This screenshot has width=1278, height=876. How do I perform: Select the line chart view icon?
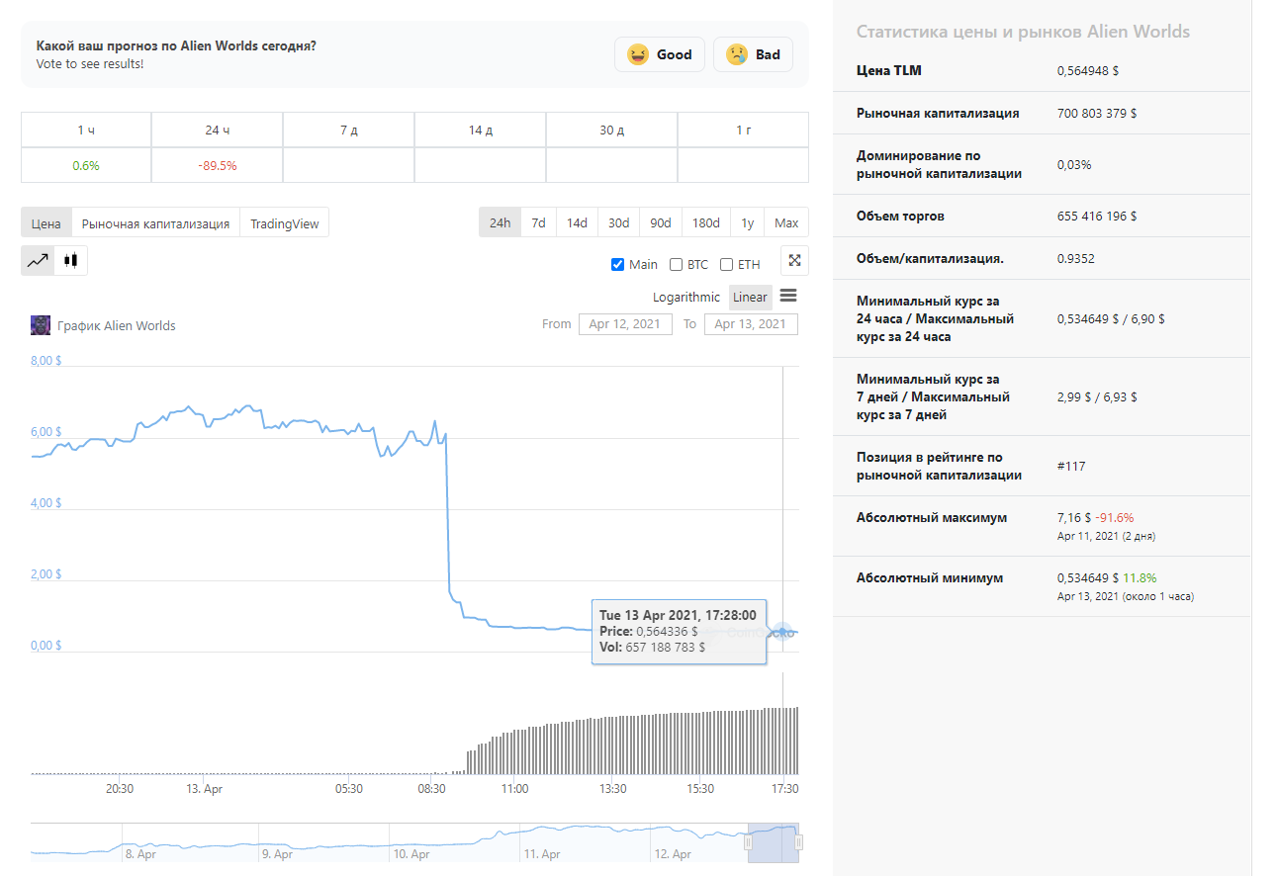(39, 261)
